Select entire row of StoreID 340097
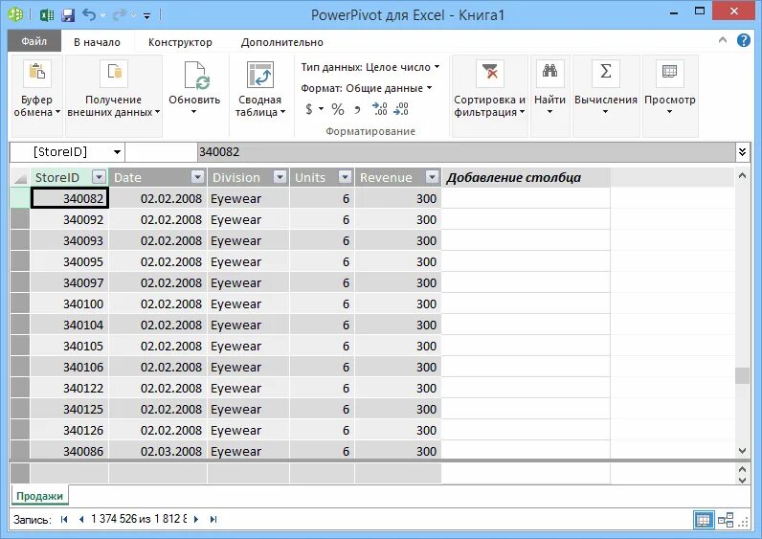The image size is (762, 539). pyautogui.click(x=20, y=282)
